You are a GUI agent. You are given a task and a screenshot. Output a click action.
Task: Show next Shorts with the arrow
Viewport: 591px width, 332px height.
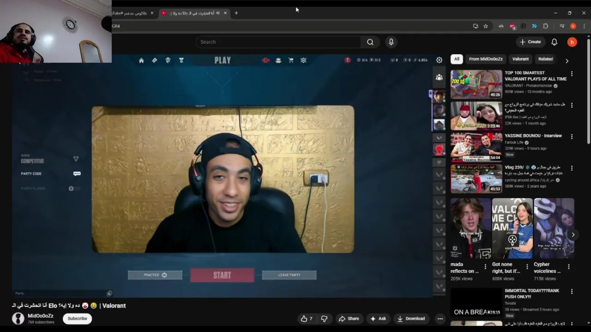coord(573,235)
